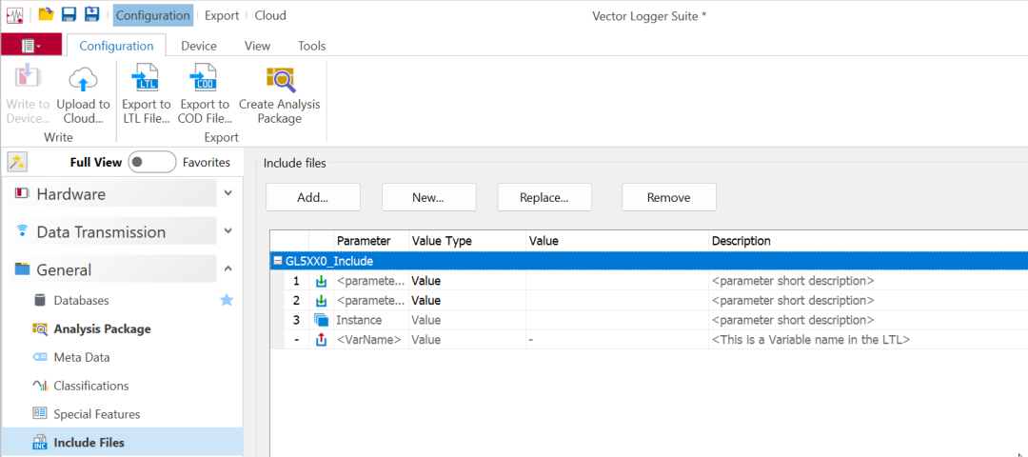Click the Value column header
The height and width of the screenshot is (457, 1028).
point(617,241)
